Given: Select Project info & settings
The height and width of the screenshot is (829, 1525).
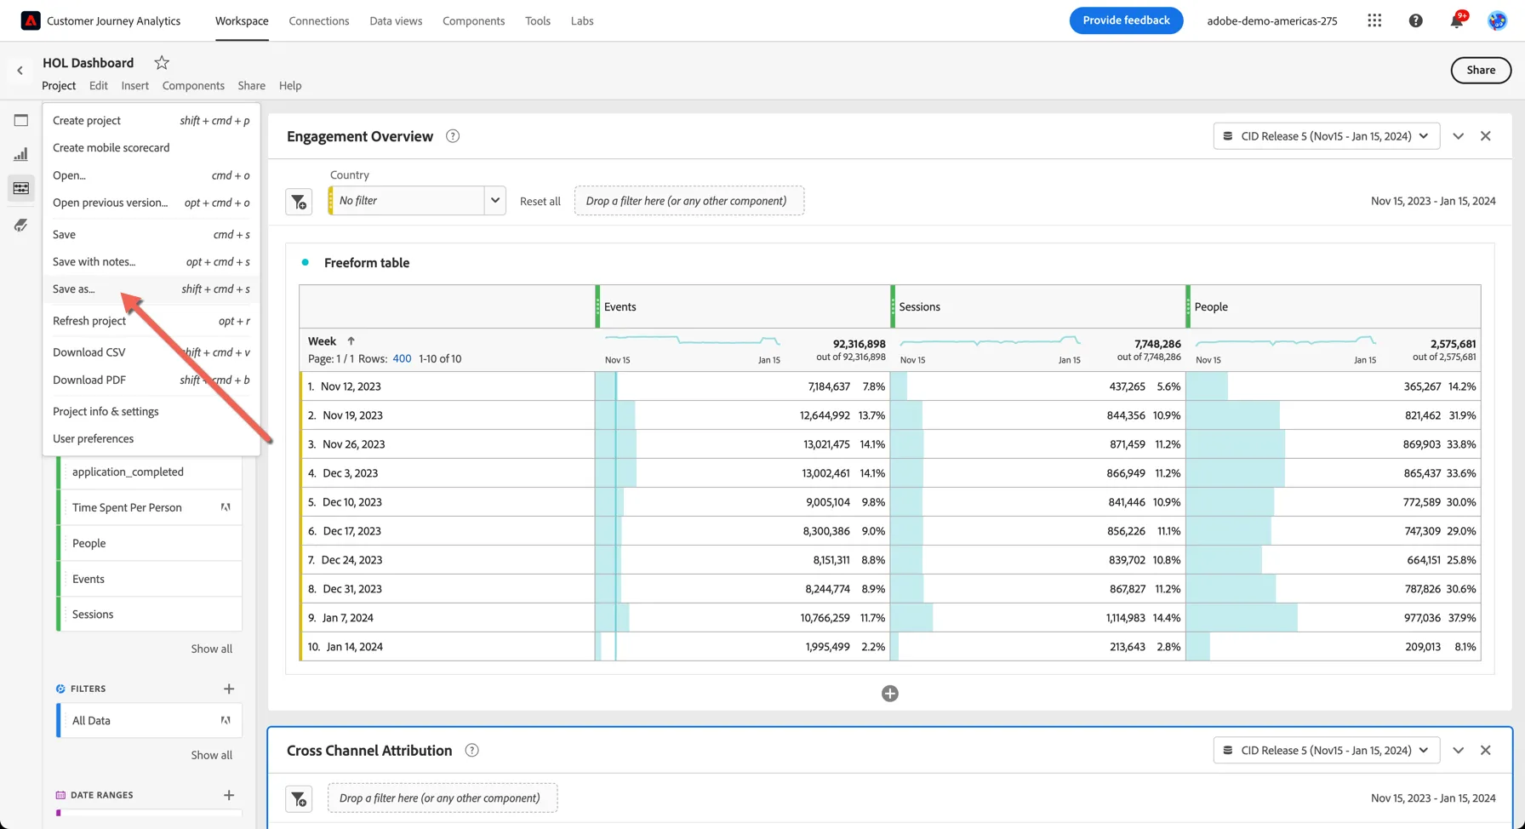Looking at the screenshot, I should [151, 412].
